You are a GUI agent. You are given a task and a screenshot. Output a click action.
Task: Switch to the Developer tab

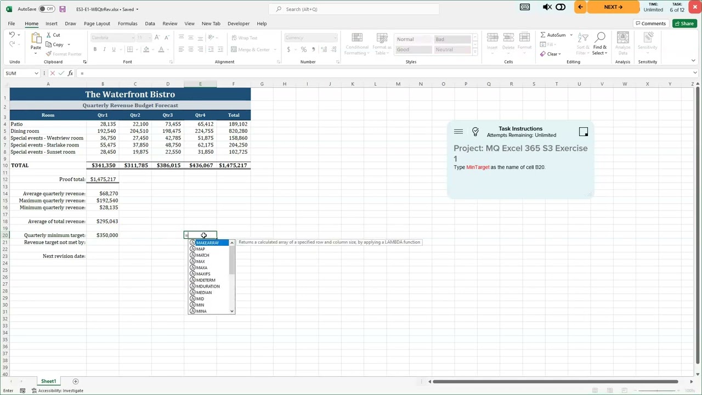tap(239, 24)
